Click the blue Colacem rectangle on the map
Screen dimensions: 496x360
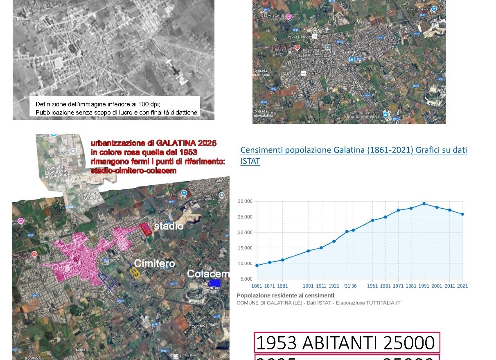[x=214, y=283]
